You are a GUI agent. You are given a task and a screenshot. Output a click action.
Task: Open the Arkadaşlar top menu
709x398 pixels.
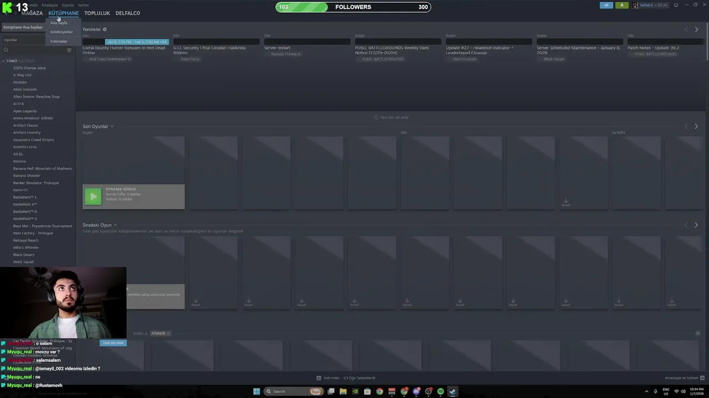[x=50, y=5]
